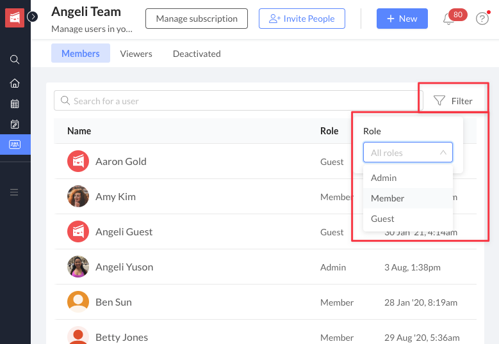
Task: Click Guest role of Angeli Guest
Action: point(332,232)
